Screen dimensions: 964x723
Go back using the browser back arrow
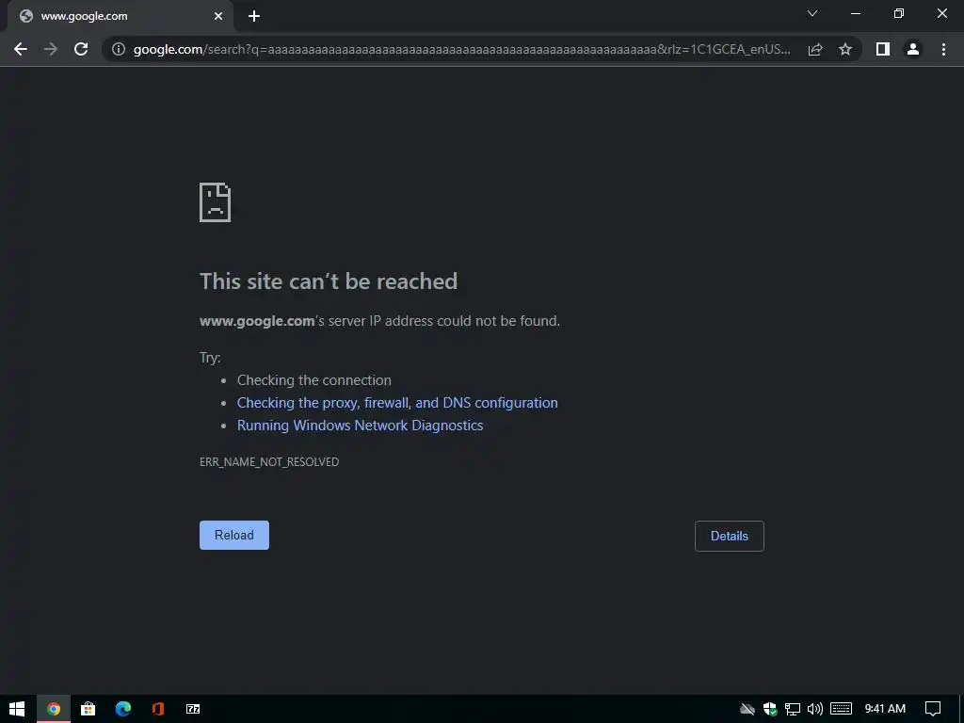[x=21, y=49]
